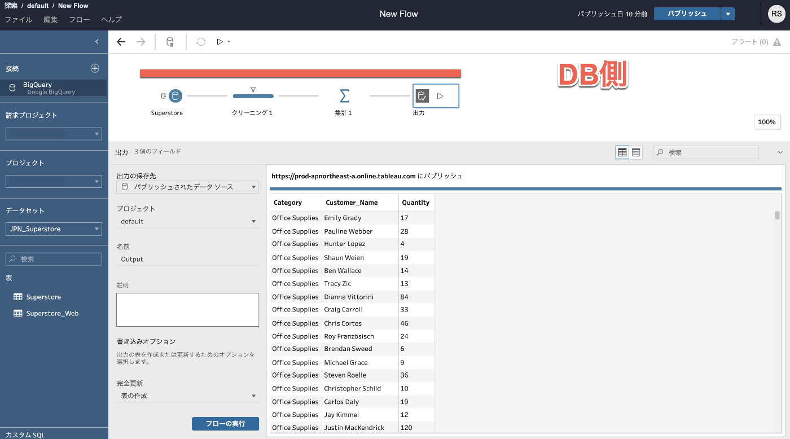Open the sidebar プロジェクト dropdown

tap(54, 181)
